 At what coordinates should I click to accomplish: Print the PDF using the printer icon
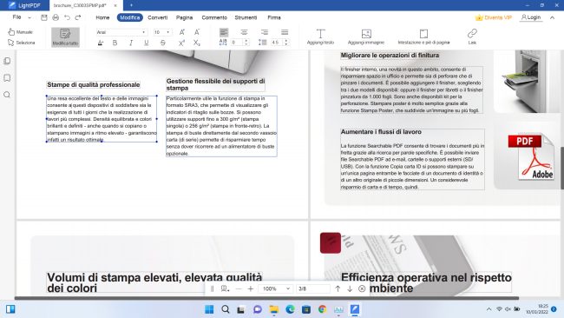[56, 17]
